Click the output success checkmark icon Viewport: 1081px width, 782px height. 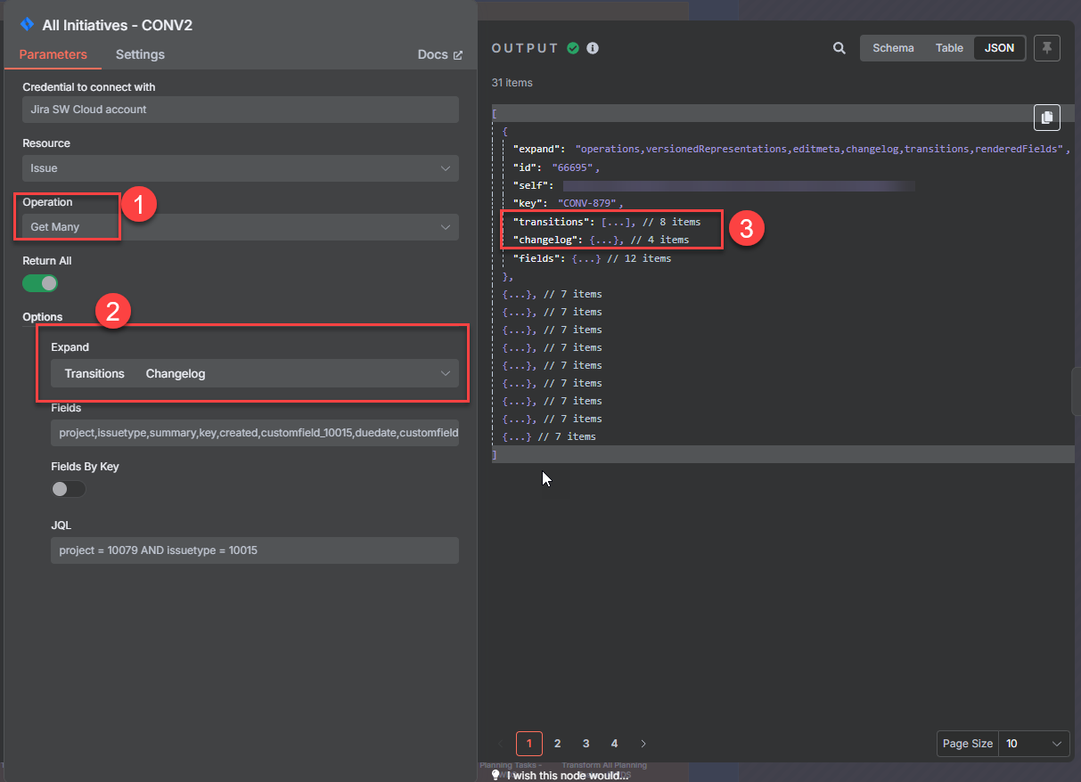tap(573, 48)
